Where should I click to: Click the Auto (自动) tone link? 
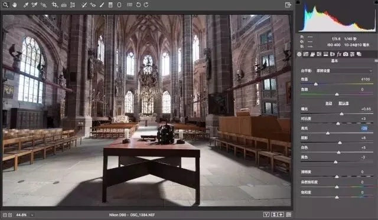click(328, 103)
